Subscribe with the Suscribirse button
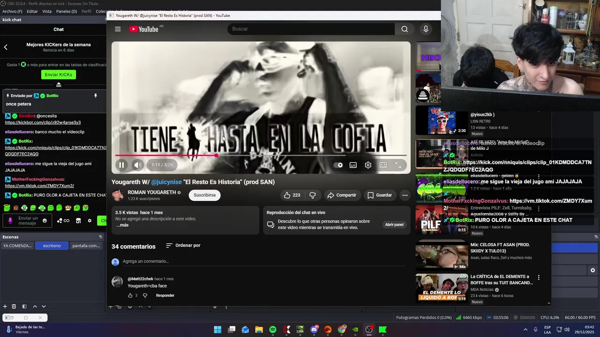The image size is (600, 337). [205, 195]
